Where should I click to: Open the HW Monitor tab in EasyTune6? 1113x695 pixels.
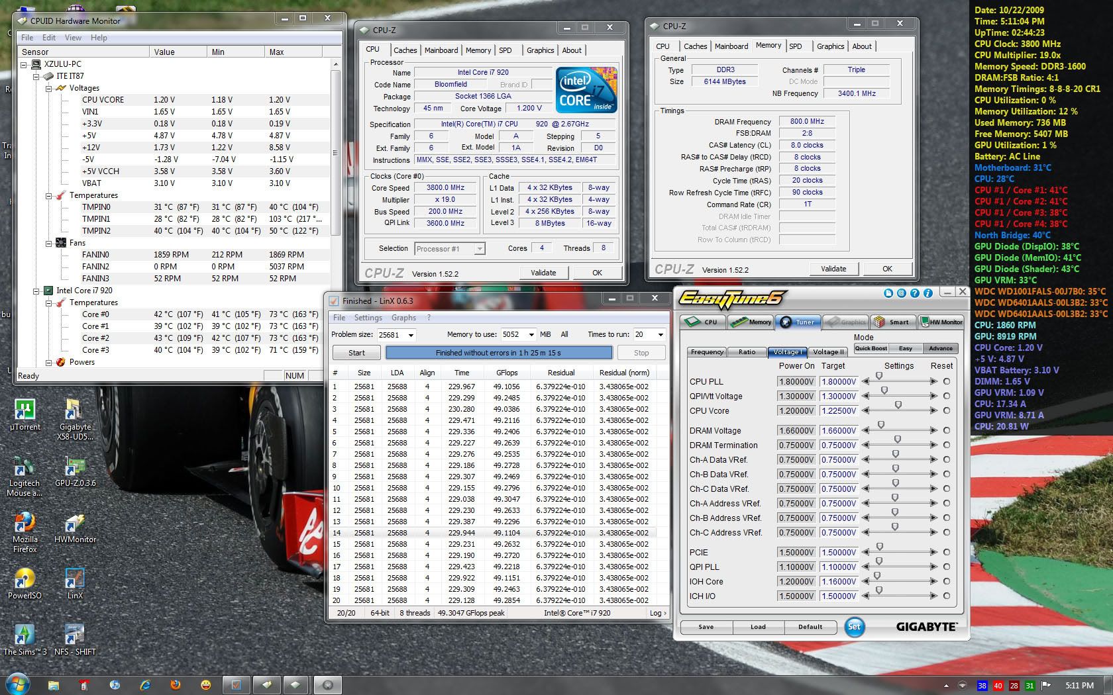(941, 322)
